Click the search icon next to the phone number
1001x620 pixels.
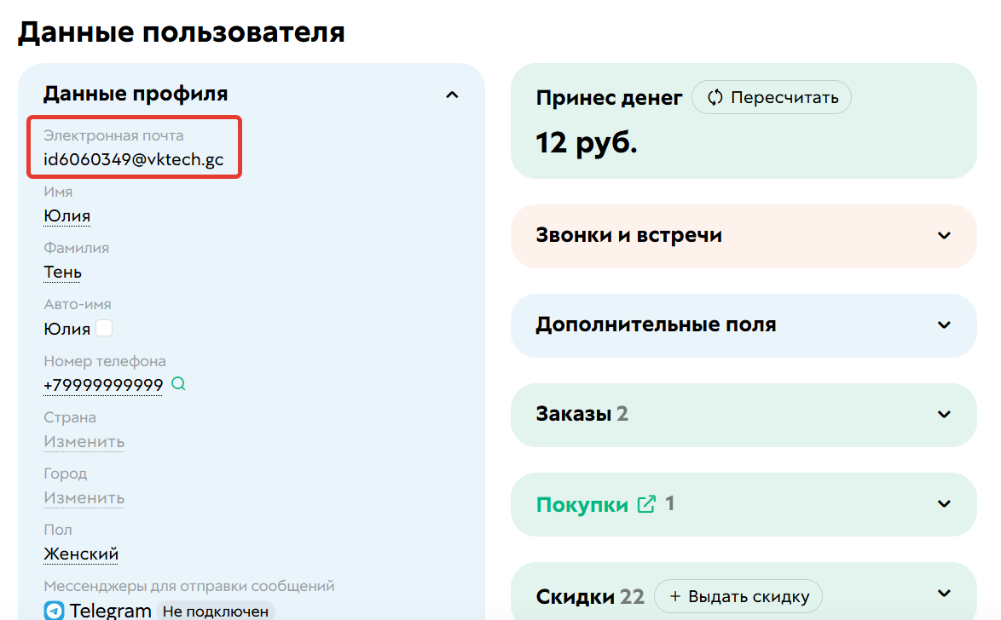(x=177, y=384)
